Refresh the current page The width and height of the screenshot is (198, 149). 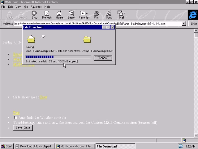(47, 15)
